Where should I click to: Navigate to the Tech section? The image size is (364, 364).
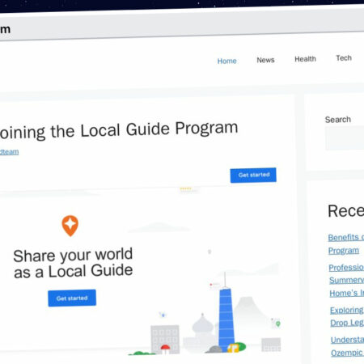click(344, 58)
